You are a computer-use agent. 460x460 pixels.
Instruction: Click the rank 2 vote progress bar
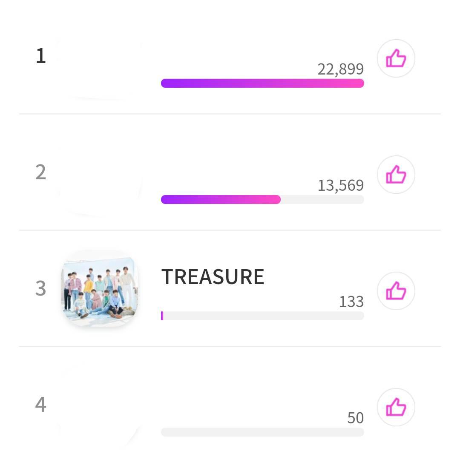(x=262, y=199)
